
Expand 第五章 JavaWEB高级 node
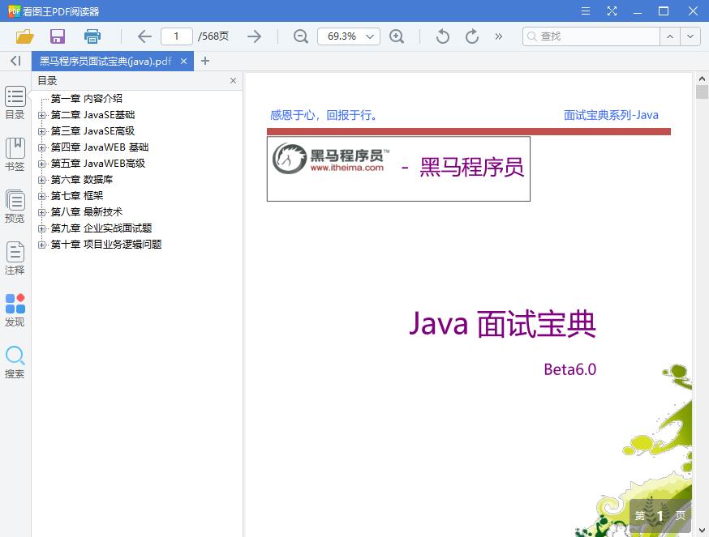41,164
